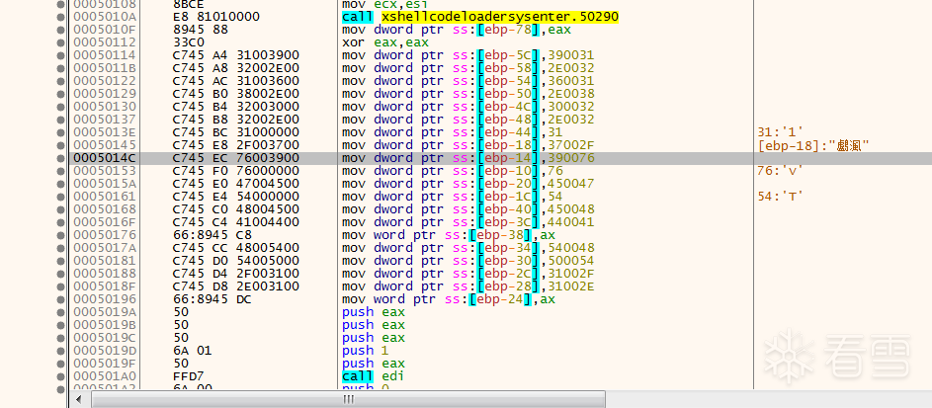Toggle breakpoint dot at address 0005013E
Screen dimensions: 932x408
pyautogui.click(x=60, y=132)
